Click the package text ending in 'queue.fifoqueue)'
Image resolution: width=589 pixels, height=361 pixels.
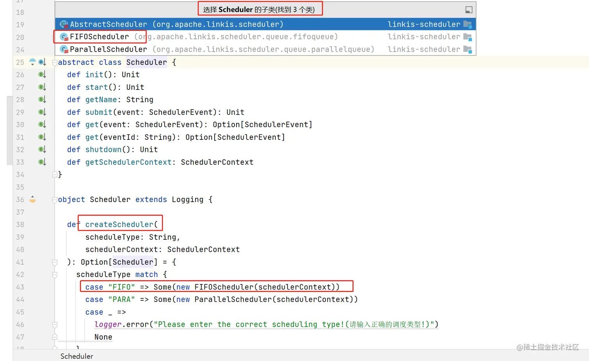[x=236, y=37]
